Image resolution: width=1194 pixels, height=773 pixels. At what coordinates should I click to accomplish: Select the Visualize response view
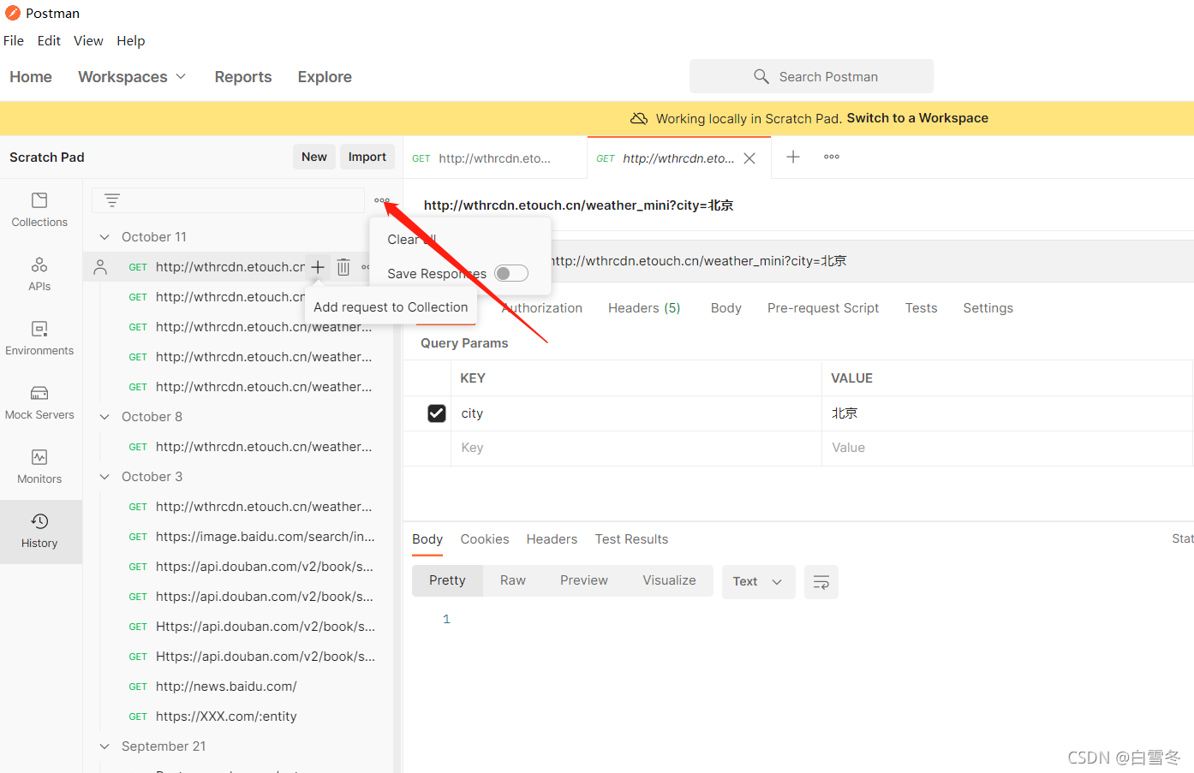click(x=669, y=580)
